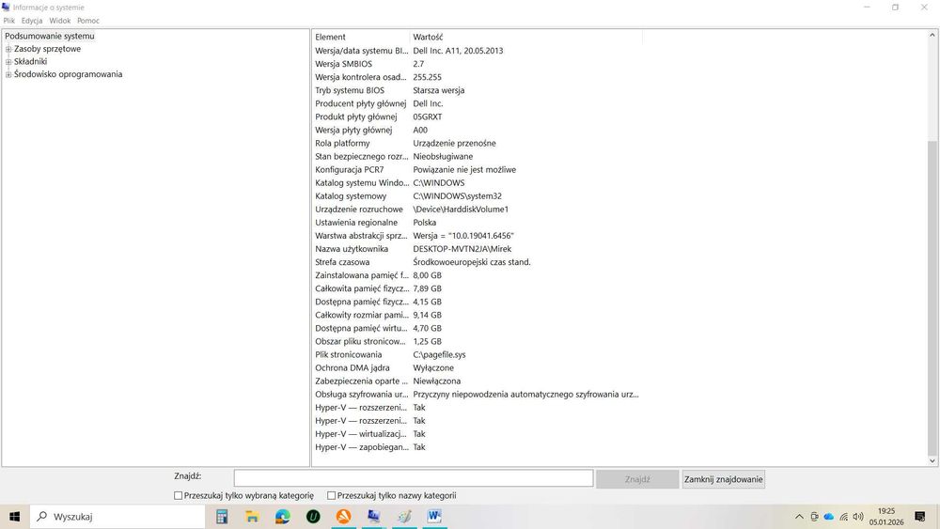Image resolution: width=940 pixels, height=529 pixels.
Task: Select Podsumowanie systemu tree node
Action: [x=50, y=36]
